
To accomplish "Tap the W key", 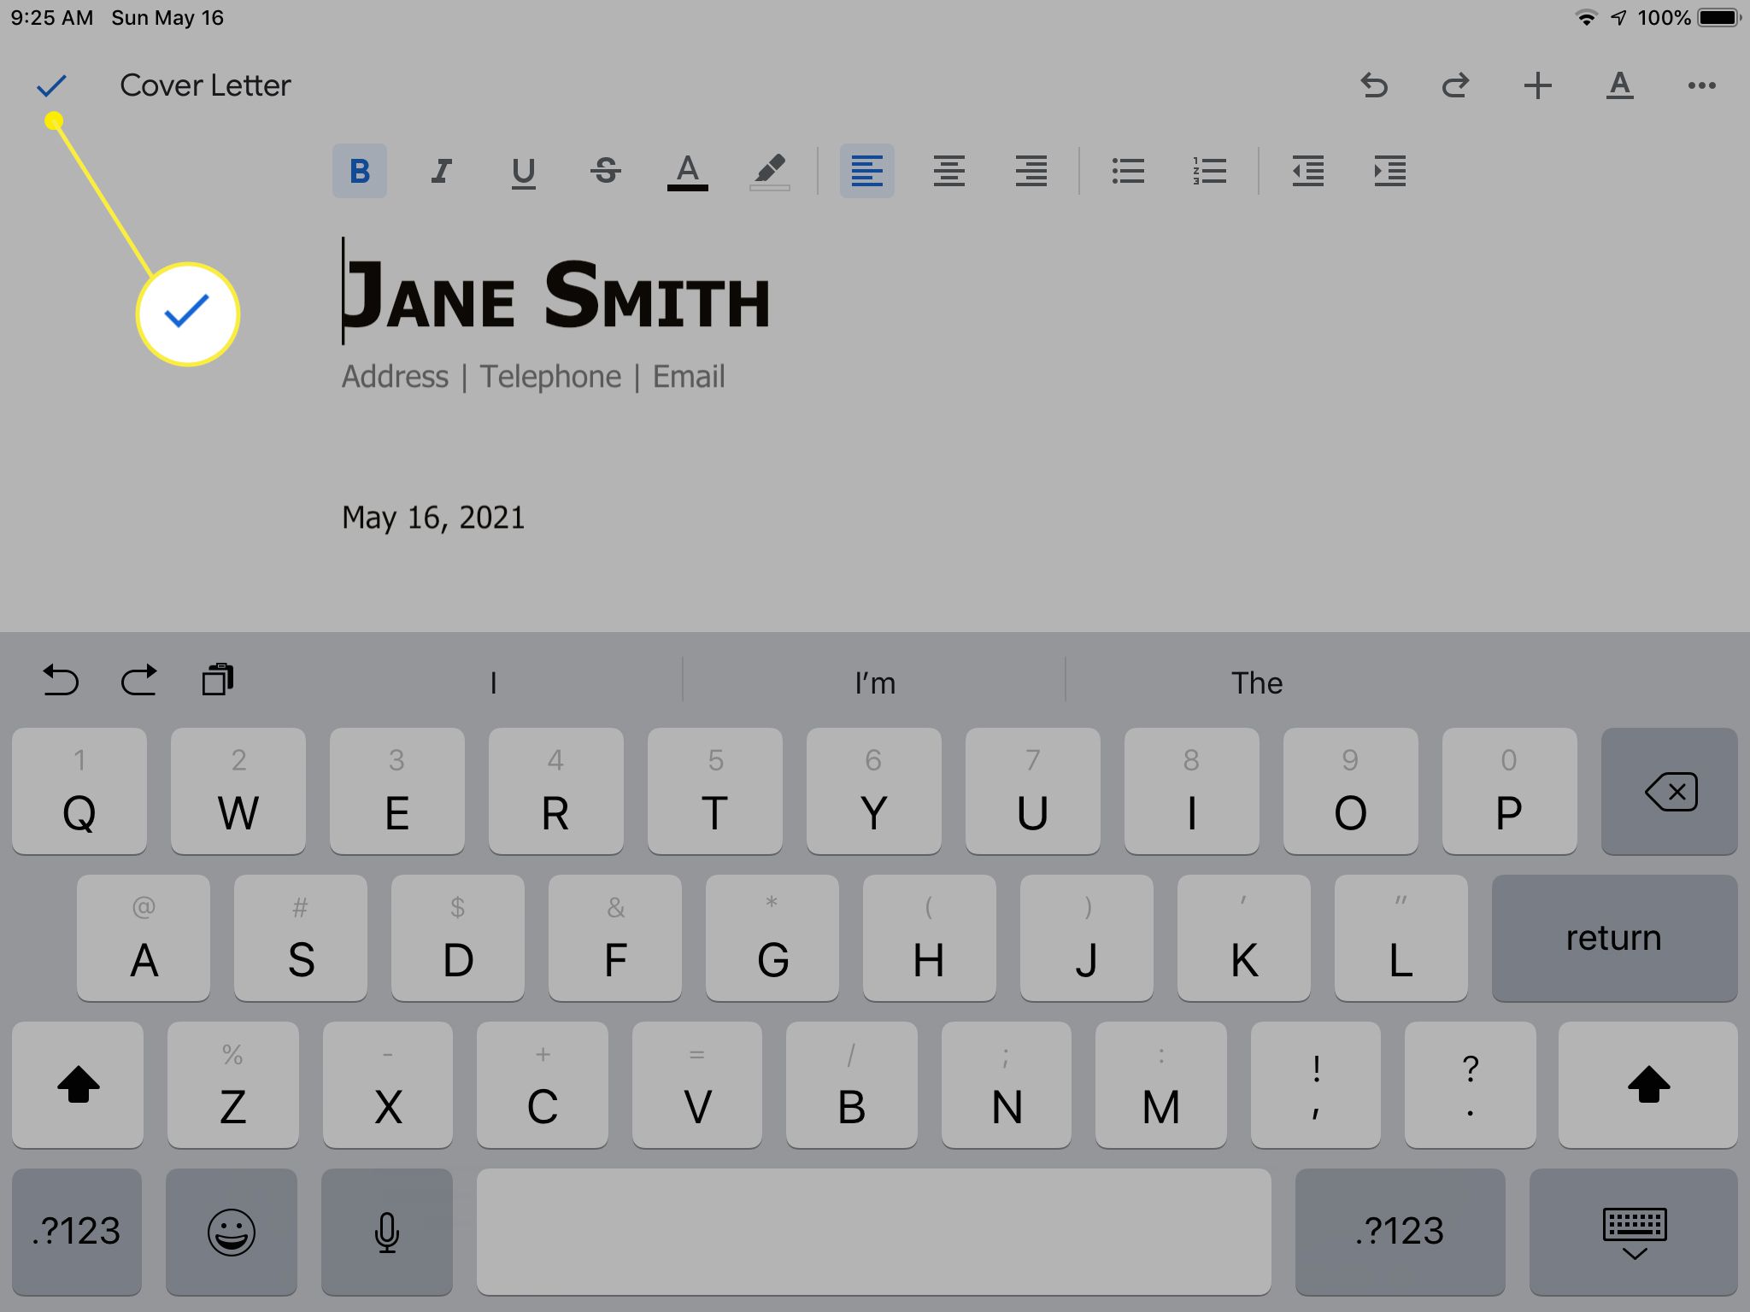I will 238,791.
